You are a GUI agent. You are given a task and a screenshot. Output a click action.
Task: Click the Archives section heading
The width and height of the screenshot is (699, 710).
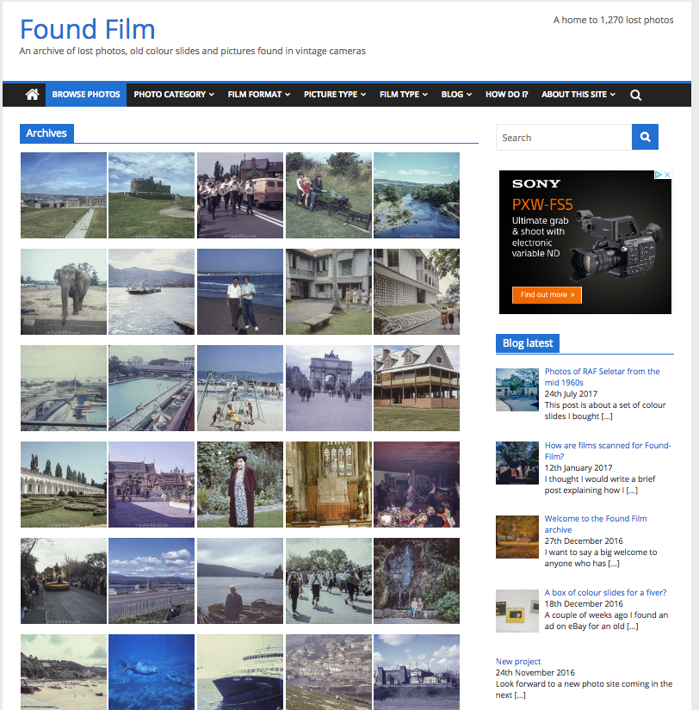46,133
